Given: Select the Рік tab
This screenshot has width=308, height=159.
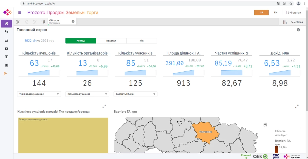Looking at the screenshot, I should pos(142,41).
